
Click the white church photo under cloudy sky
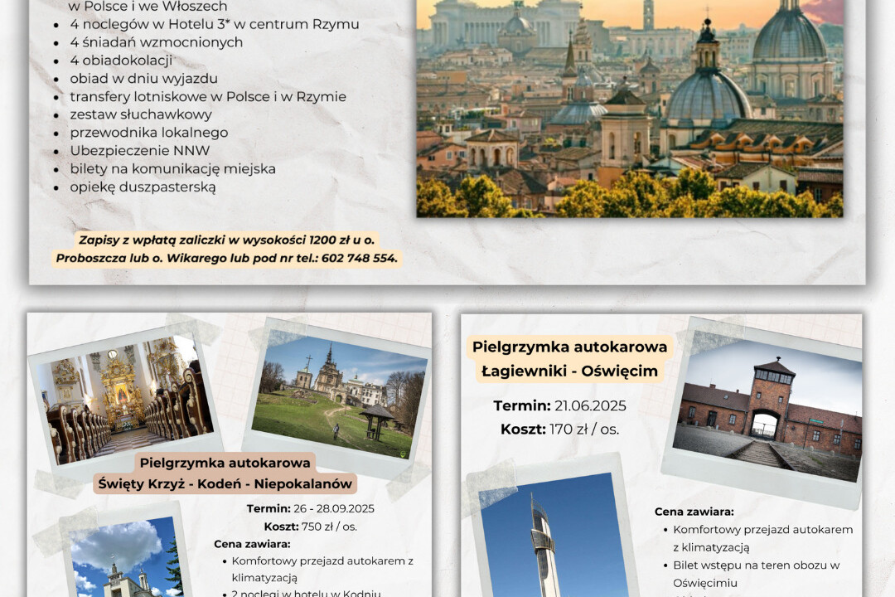[x=126, y=557]
